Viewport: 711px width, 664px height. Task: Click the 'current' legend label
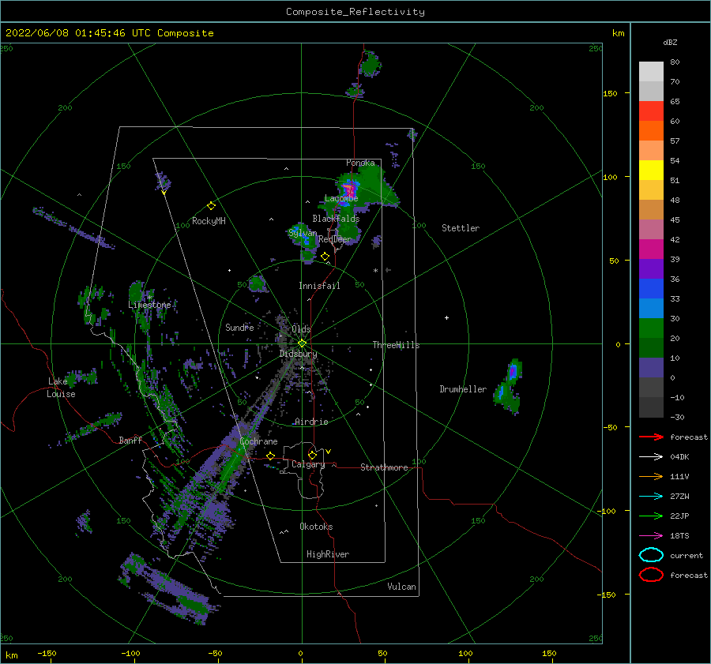tap(687, 555)
